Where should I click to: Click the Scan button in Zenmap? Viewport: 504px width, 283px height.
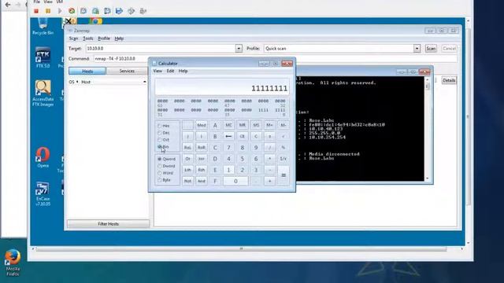pyautogui.click(x=431, y=49)
